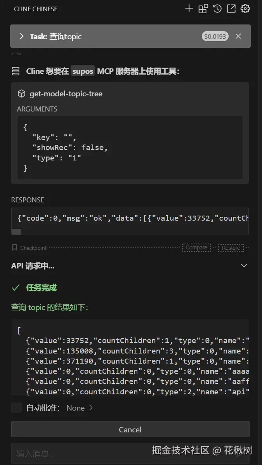Click the Checkpoint bookmark icon
Viewport: 262px width, 465px height.
(15, 247)
